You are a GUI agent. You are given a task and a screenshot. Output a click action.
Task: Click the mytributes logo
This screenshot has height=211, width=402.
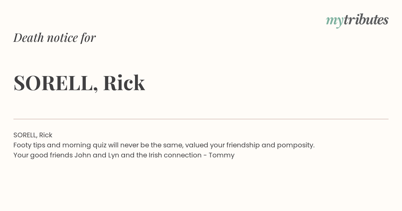click(357, 20)
